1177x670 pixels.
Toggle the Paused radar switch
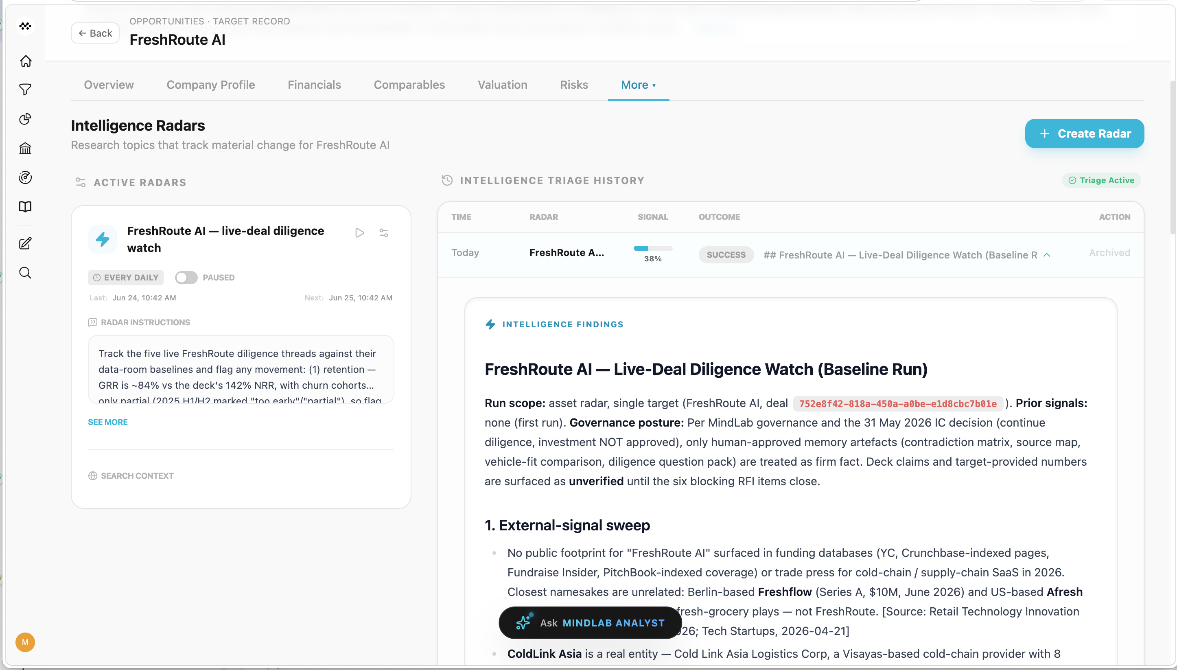click(186, 278)
